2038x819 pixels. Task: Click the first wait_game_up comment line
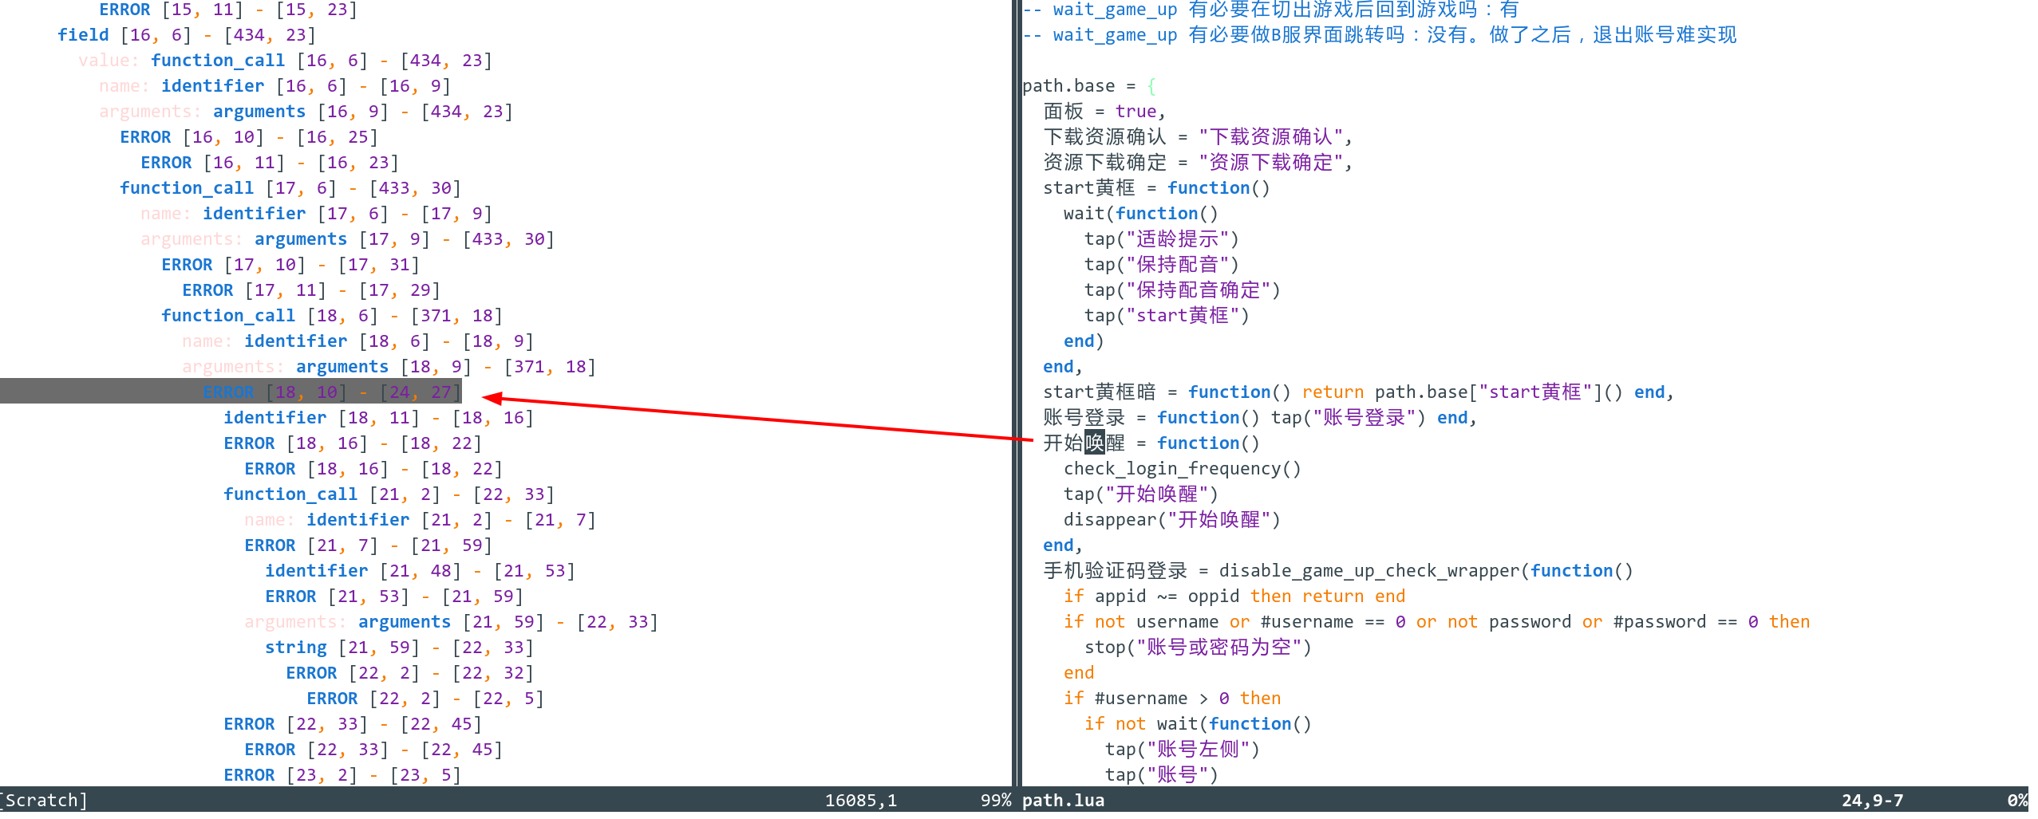pos(1270,10)
